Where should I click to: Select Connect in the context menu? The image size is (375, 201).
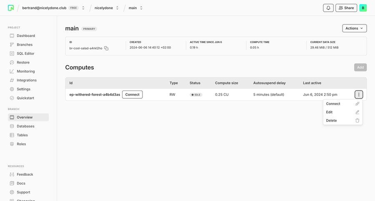tap(333, 104)
